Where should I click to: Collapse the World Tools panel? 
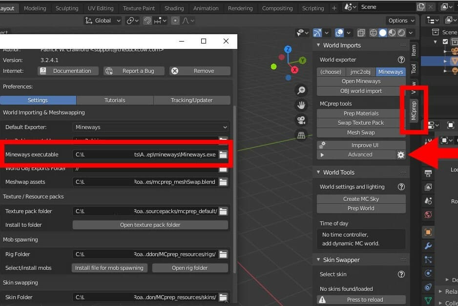pos(319,172)
